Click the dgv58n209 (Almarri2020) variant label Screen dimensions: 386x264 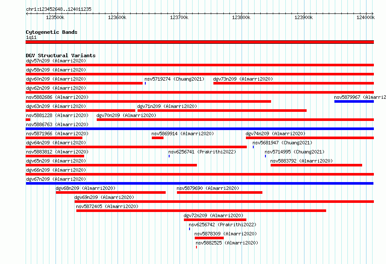pos(56,70)
